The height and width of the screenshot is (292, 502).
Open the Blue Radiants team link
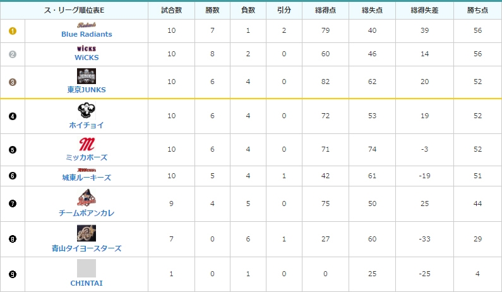click(x=87, y=34)
